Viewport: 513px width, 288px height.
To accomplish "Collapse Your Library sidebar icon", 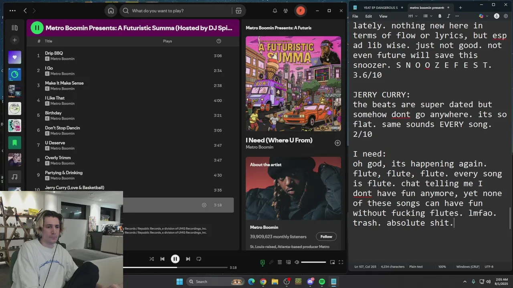I will [x=14, y=28].
